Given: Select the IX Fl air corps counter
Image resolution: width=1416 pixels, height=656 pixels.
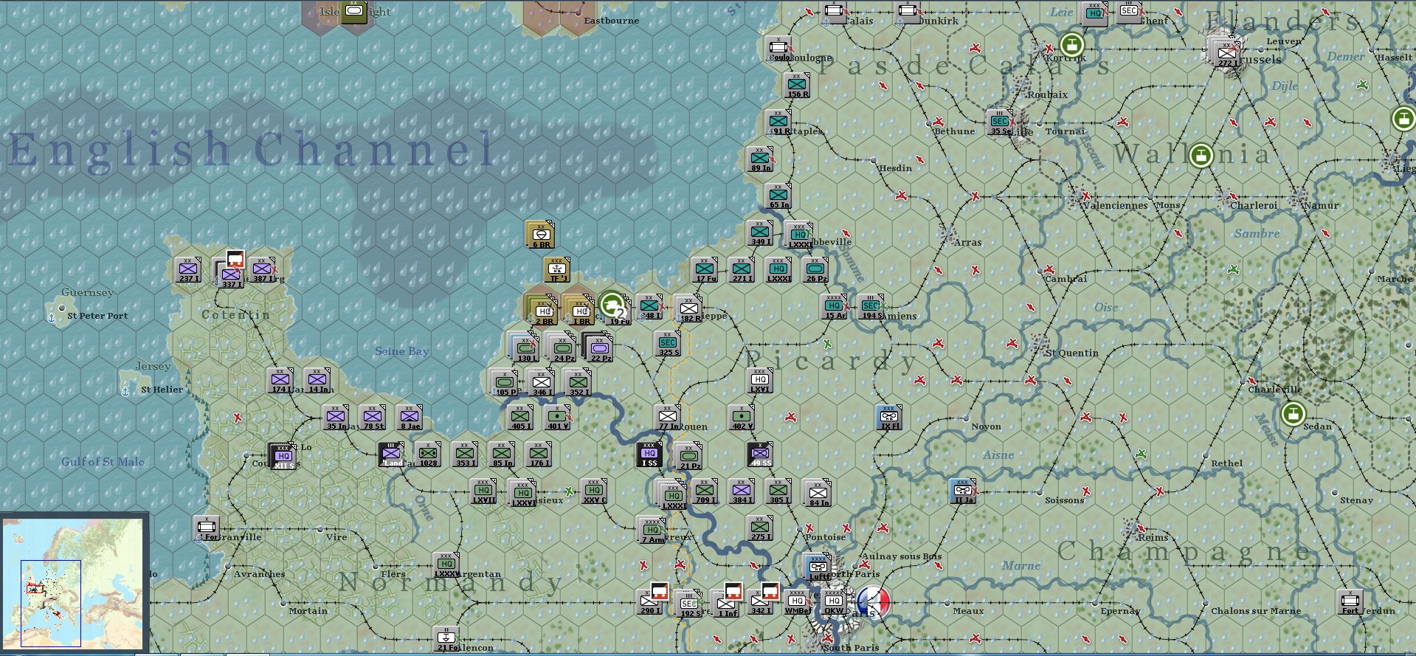Looking at the screenshot, I should (x=889, y=417).
